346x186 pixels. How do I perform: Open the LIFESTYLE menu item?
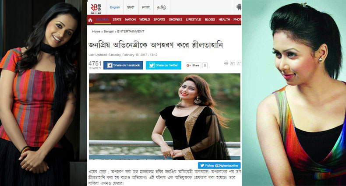pos(194,19)
